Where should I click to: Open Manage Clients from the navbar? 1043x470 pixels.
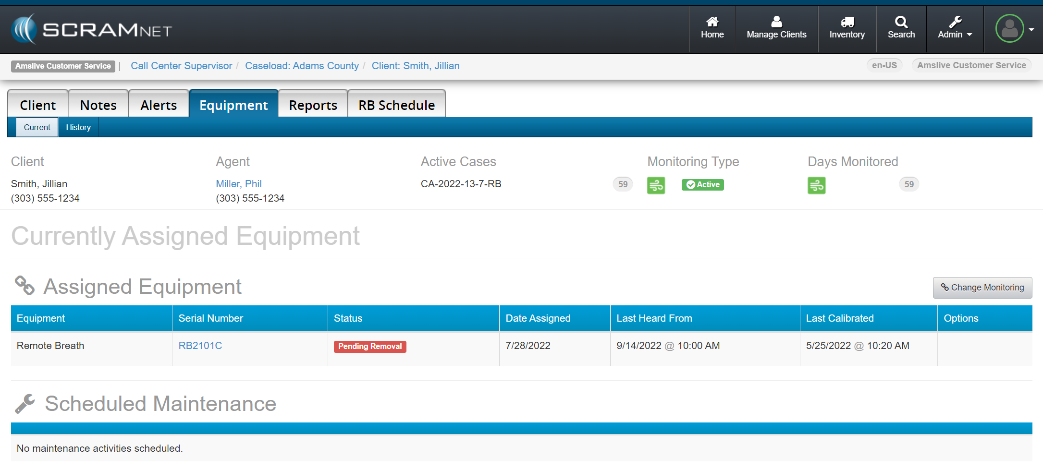click(x=776, y=28)
